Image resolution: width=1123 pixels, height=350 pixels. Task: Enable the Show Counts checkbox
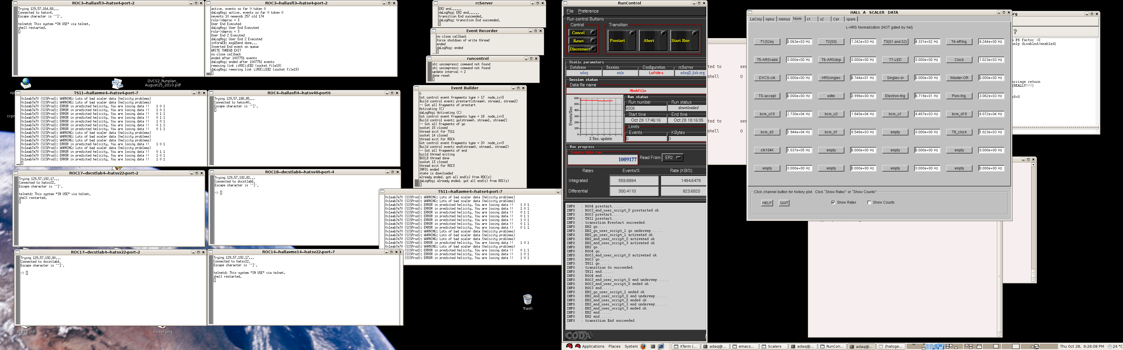[x=869, y=203]
